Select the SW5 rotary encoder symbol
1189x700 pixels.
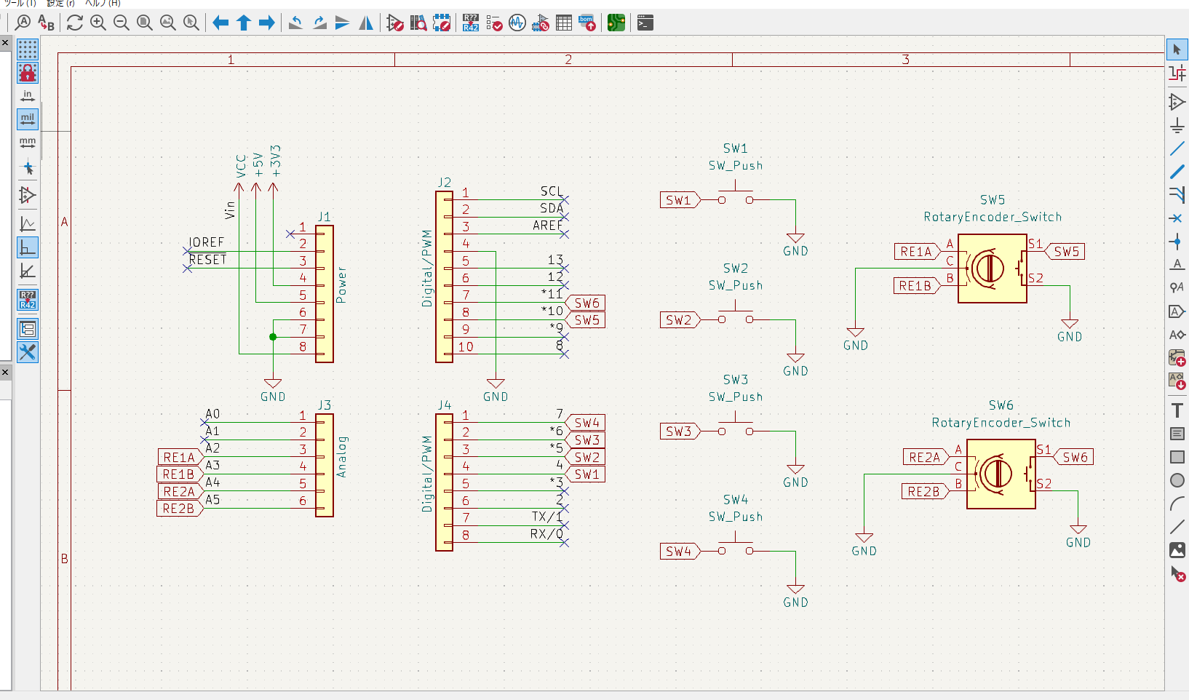coord(992,269)
